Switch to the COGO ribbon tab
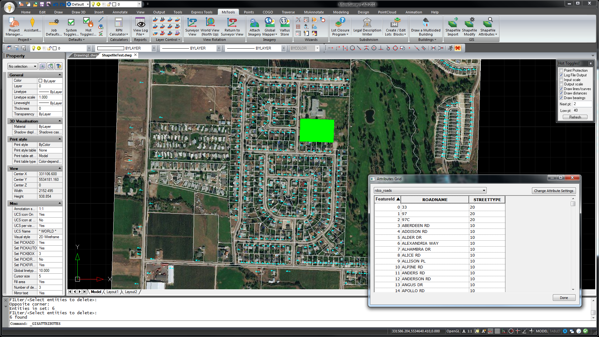 (x=268, y=12)
